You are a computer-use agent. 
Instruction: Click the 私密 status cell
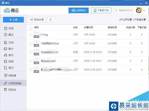(75, 52)
